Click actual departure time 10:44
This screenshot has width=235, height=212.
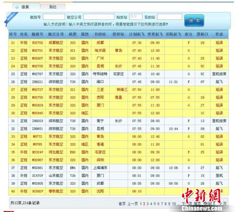point(173,129)
